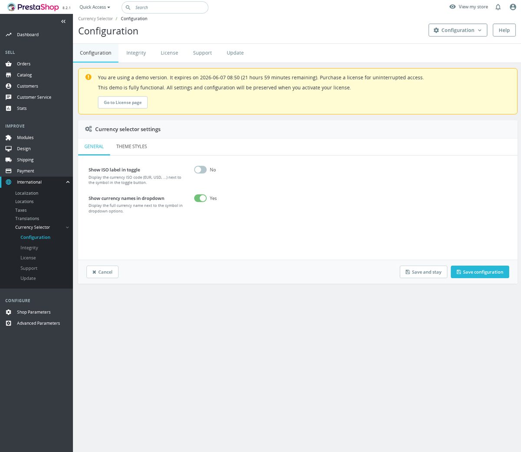Screen dimensions: 521x452
Task: Open the Quick Access dropdown
Action: 95,7
